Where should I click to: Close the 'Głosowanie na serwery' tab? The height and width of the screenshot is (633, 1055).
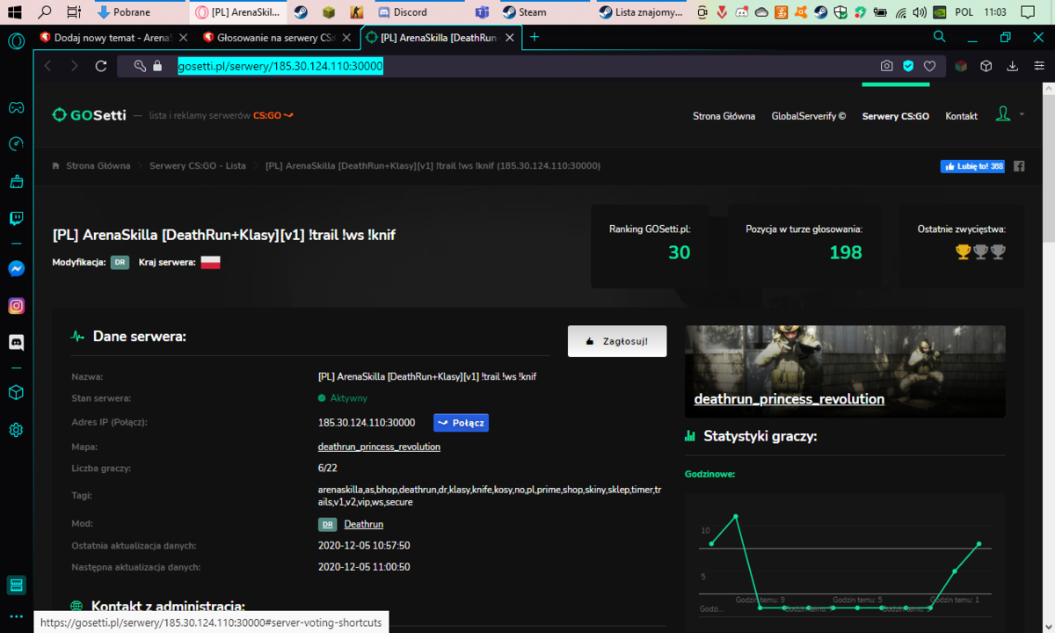click(347, 37)
